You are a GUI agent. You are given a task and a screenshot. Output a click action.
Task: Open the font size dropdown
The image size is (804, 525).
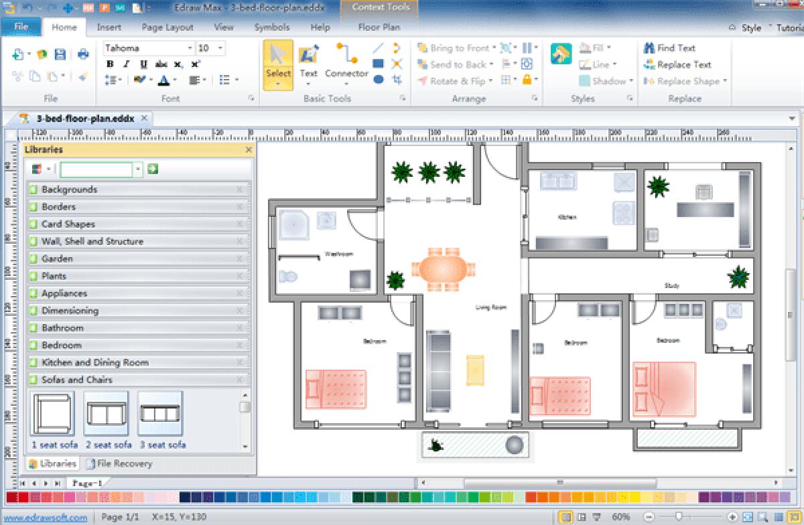coord(219,48)
